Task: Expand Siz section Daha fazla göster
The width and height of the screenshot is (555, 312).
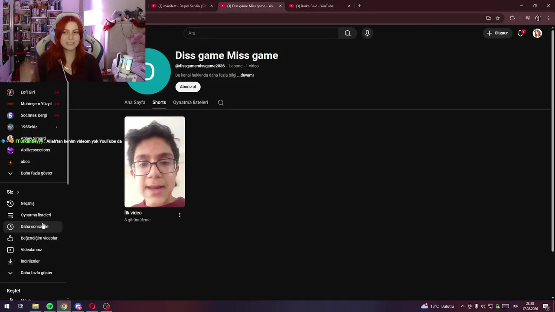Action: click(33, 273)
